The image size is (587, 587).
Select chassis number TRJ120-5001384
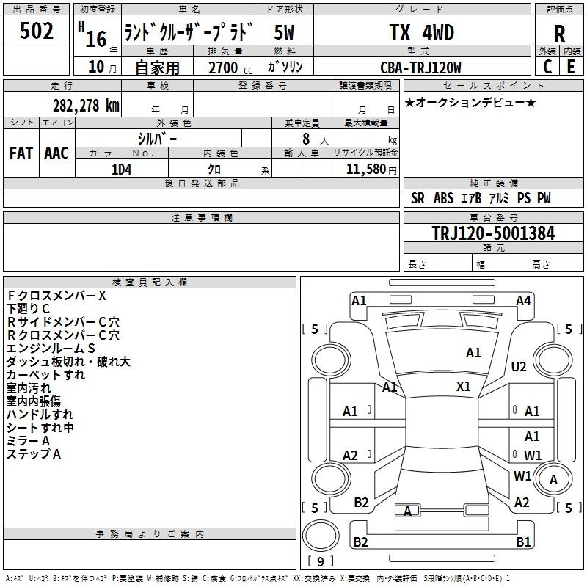tap(493, 233)
